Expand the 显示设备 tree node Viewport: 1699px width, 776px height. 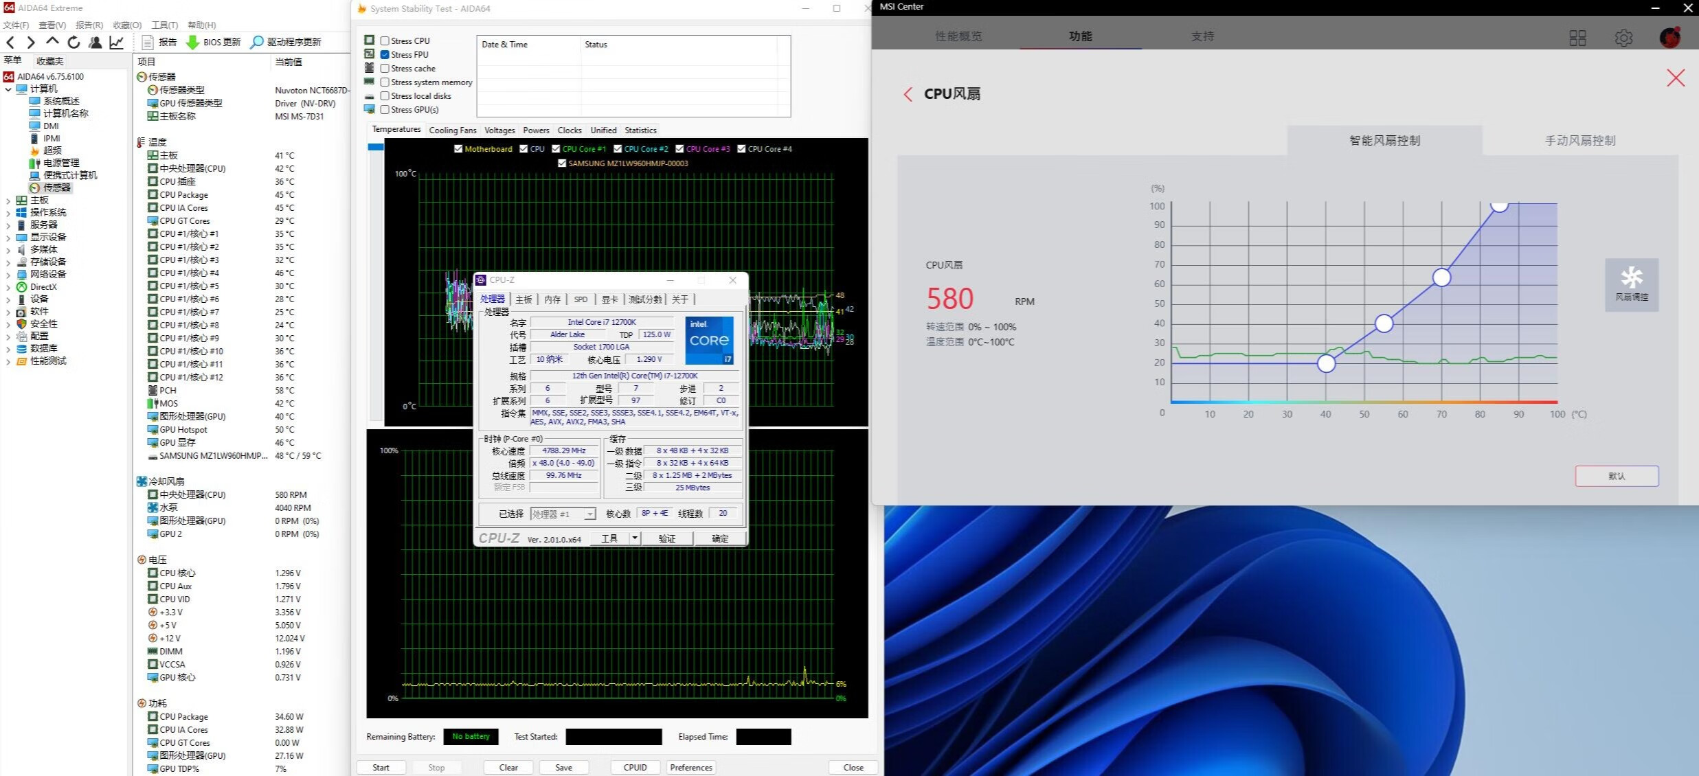point(8,238)
